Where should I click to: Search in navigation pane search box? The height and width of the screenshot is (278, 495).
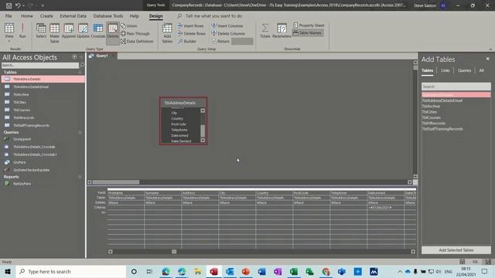coord(40,65)
